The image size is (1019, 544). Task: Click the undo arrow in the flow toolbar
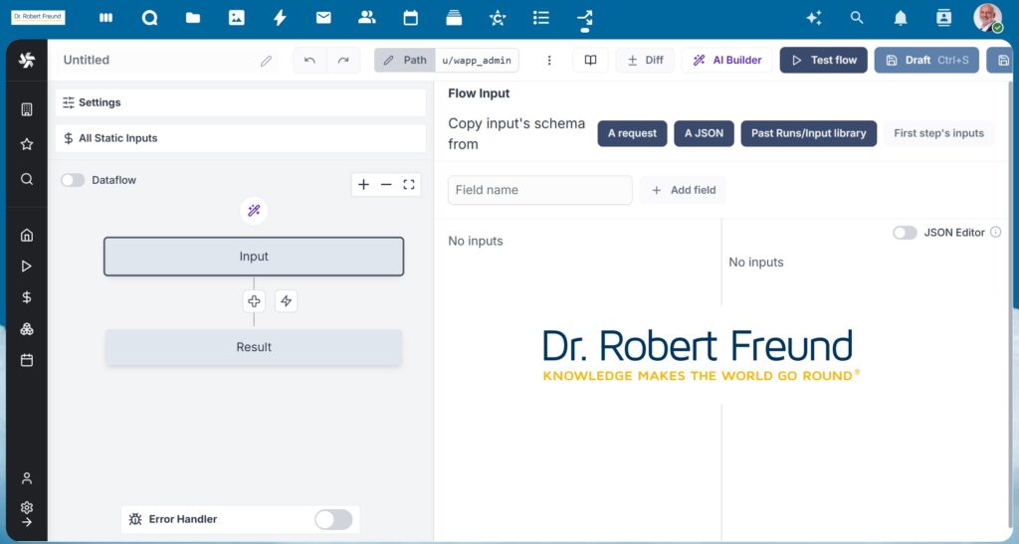309,60
